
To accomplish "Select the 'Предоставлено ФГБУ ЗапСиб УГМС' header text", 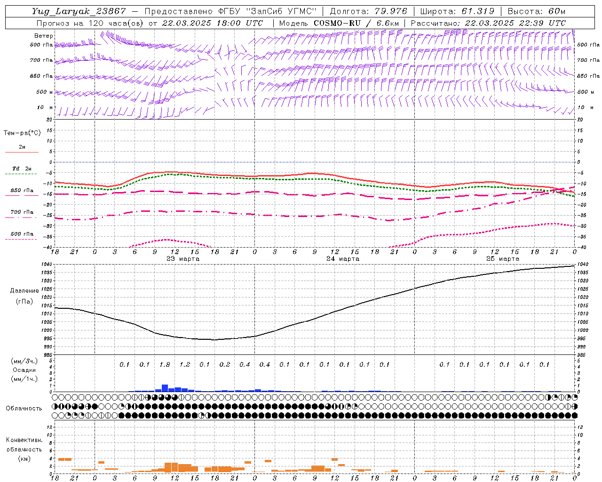I will tap(230, 11).
